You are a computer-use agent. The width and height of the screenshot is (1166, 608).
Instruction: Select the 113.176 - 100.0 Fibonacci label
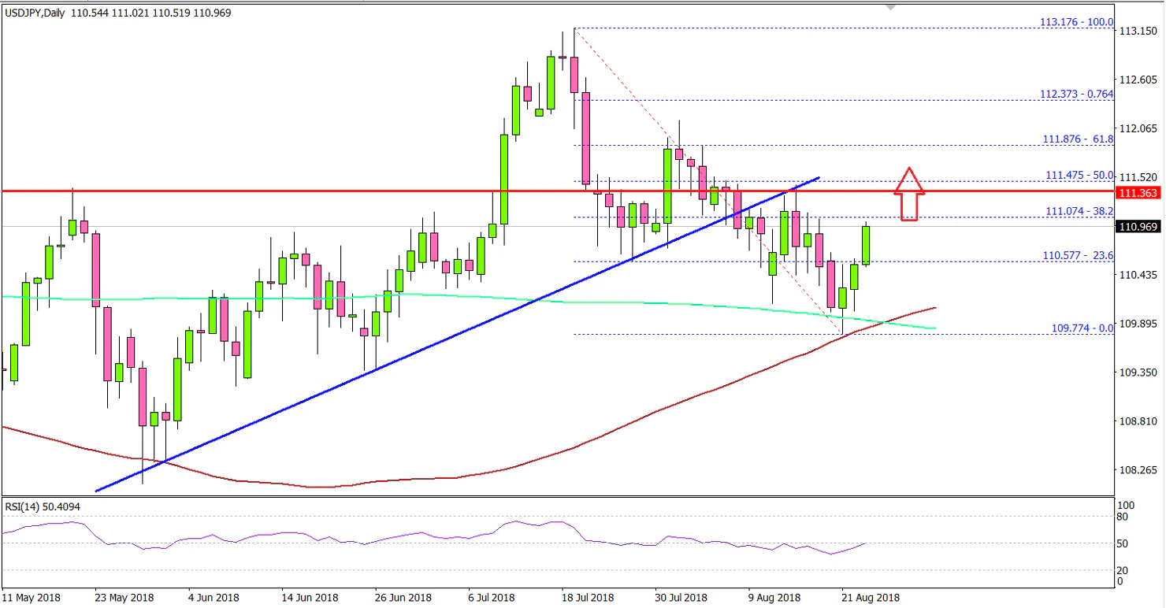[x=1077, y=22]
